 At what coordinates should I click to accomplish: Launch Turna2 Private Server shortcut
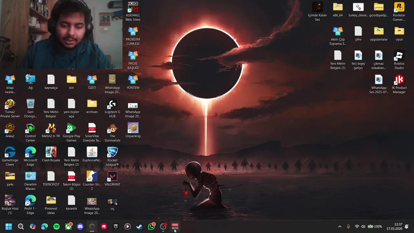pos(10,108)
